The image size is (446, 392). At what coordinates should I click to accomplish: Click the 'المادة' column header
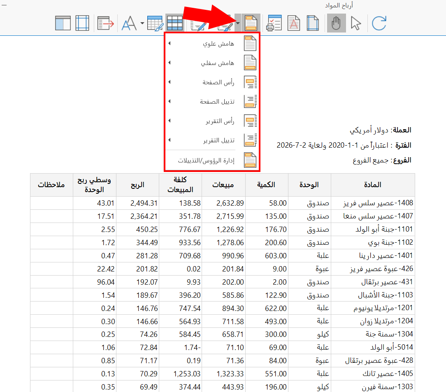[373, 185]
